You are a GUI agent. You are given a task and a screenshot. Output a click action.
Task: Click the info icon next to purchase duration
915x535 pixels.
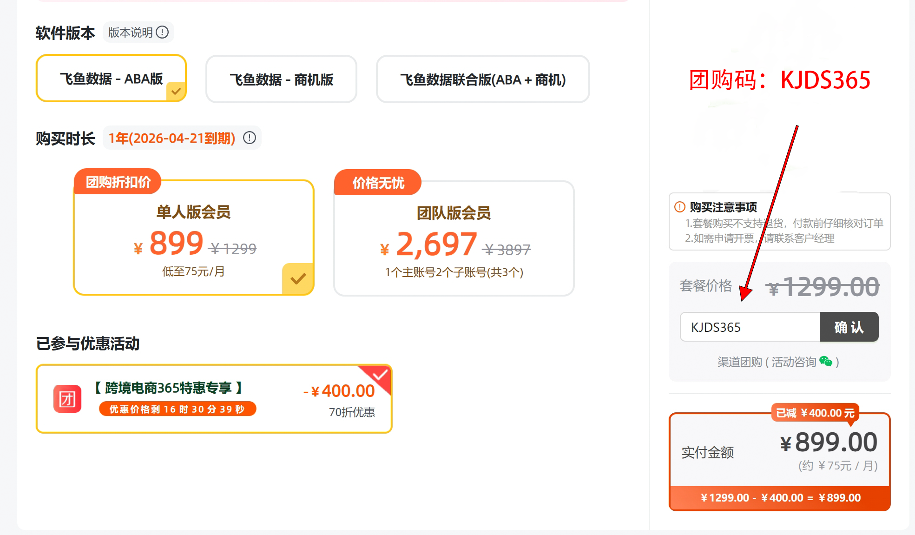pyautogui.click(x=250, y=138)
